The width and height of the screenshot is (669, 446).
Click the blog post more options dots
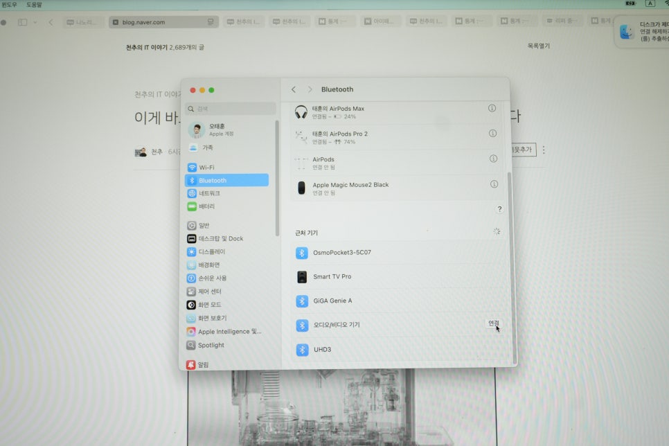click(x=544, y=150)
